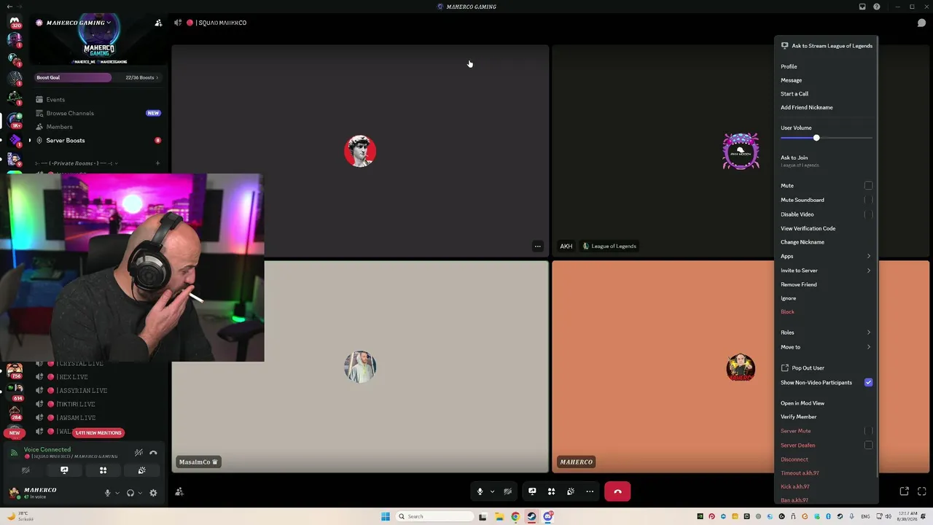Click the Windows taskbar Search box
The width and height of the screenshot is (933, 525).
pyautogui.click(x=435, y=516)
